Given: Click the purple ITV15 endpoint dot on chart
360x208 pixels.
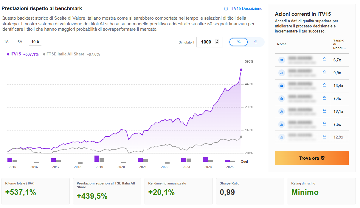Looking at the screenshot, I should click(241, 70).
